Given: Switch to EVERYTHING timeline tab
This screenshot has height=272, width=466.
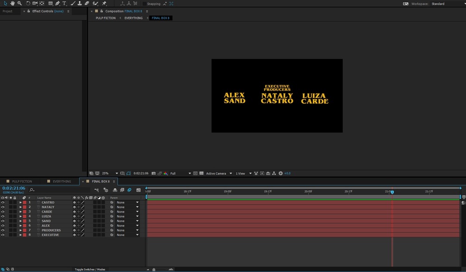Looking at the screenshot, I should pyautogui.click(x=62, y=181).
